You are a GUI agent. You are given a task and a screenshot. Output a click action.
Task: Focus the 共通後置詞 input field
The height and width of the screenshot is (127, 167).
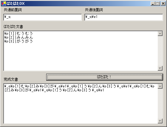[124, 17]
